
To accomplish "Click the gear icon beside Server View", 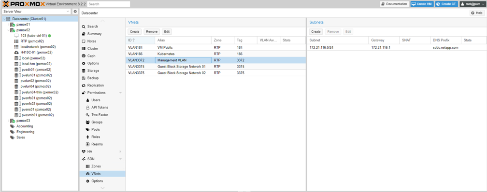I will [75, 12].
